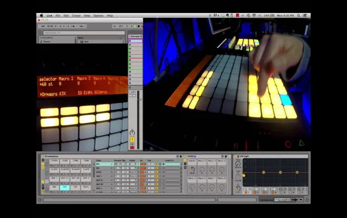The width and height of the screenshot is (347, 218).
Task: Click the hot-swap icon on the Drumsessrs rack
Action: pyautogui.click(x=177, y=157)
